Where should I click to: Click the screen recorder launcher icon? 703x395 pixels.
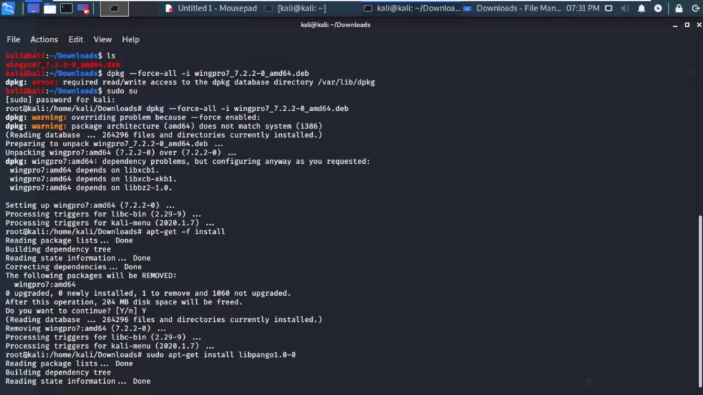tap(83, 8)
